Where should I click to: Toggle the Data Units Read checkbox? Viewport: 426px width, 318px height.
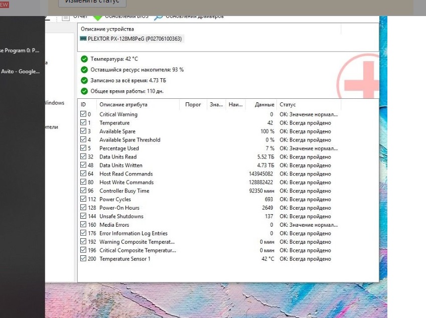83,156
